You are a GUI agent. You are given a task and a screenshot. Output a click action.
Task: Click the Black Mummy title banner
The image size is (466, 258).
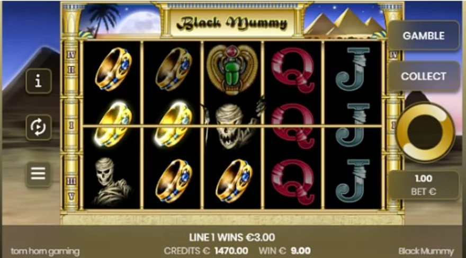pos(231,23)
